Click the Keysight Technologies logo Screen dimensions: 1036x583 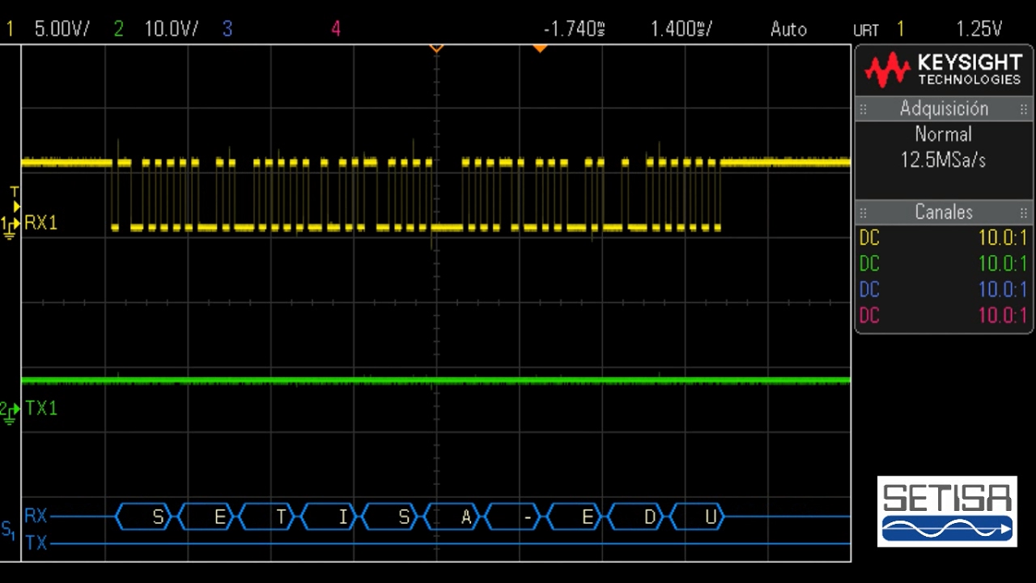point(944,70)
